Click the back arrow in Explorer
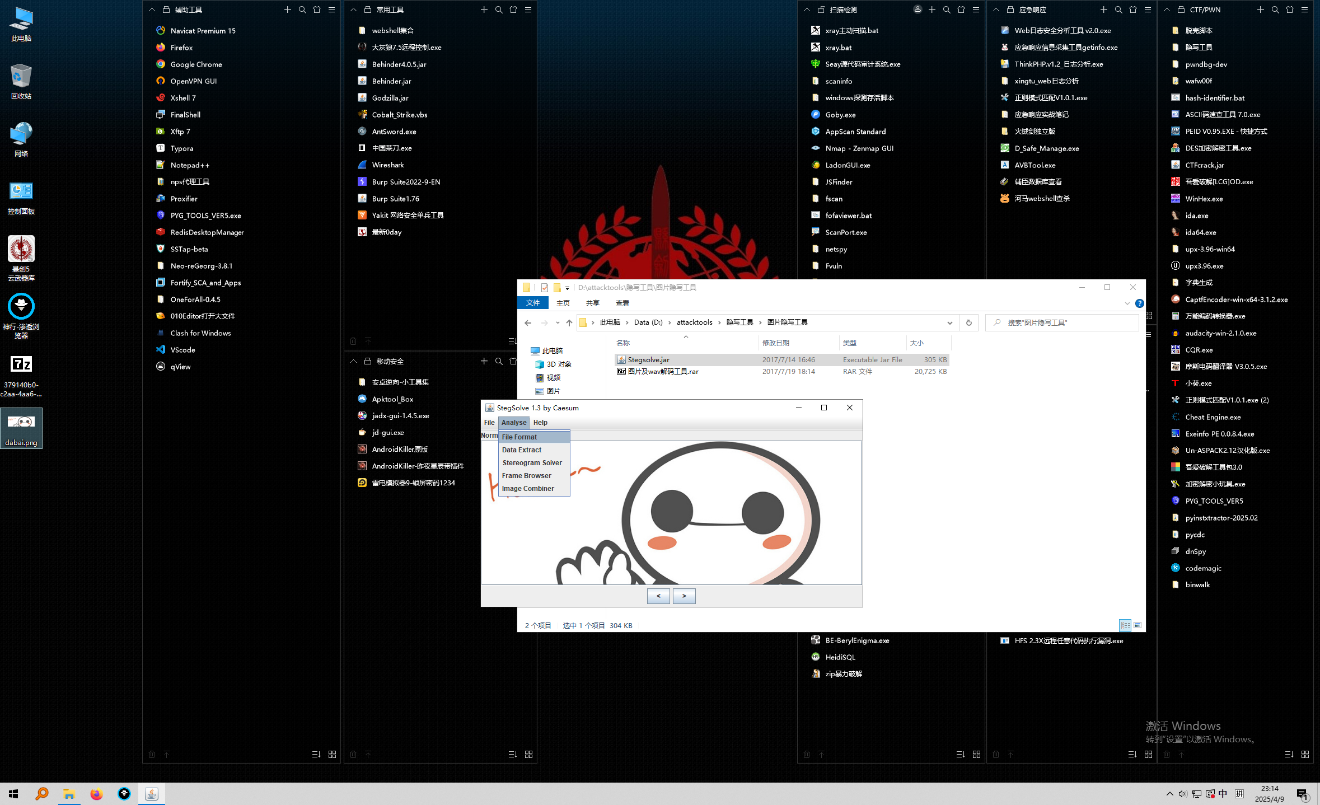Viewport: 1320px width, 805px height. 527,322
